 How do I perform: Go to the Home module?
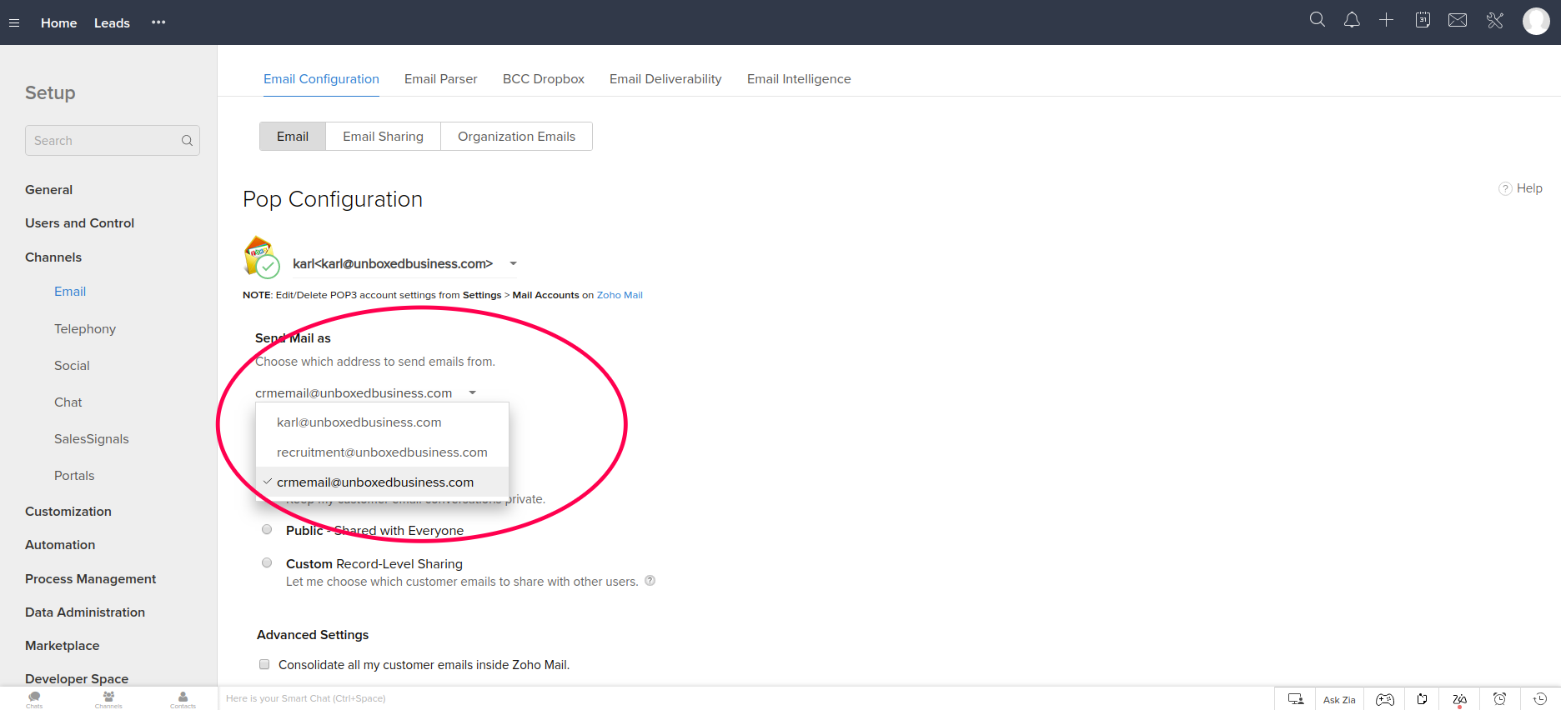tap(58, 22)
